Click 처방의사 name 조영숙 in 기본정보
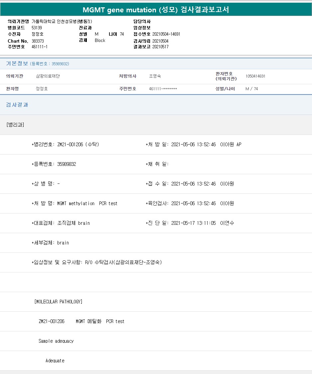Screen dimensions: 312x374 point(155,76)
